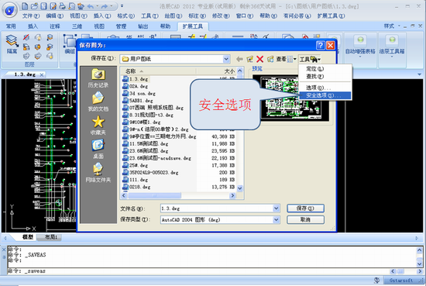Screen dimensions: 426x286
Task: Switch to the 注释 ribbon tab
Action: (55, 26)
